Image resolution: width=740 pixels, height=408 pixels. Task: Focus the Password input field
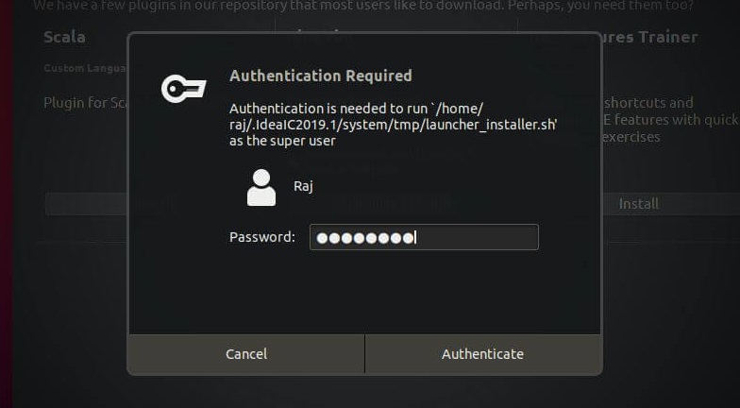coord(425,237)
